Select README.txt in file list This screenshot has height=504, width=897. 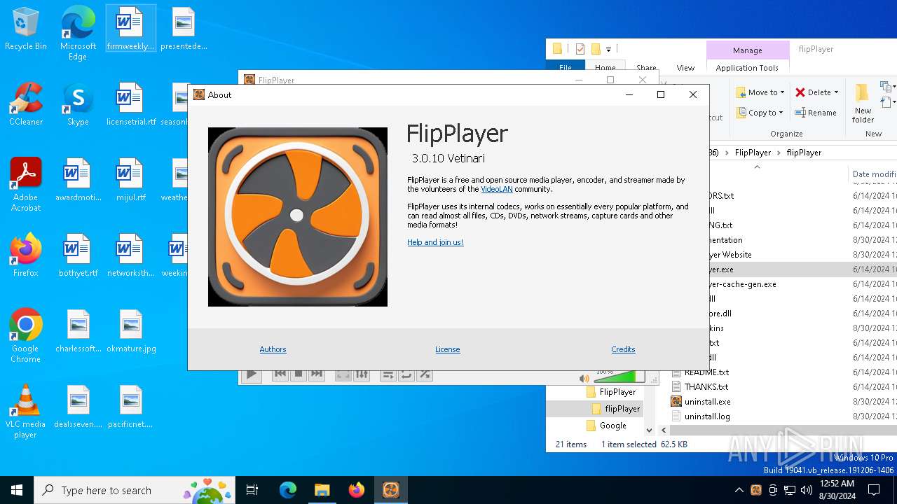tap(706, 372)
